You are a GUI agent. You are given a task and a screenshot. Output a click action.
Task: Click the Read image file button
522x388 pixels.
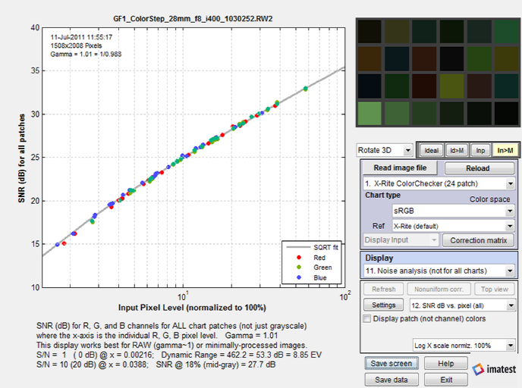(400, 168)
